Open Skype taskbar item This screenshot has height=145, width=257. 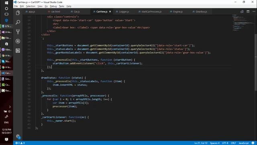pyautogui.click(x=6, y=61)
